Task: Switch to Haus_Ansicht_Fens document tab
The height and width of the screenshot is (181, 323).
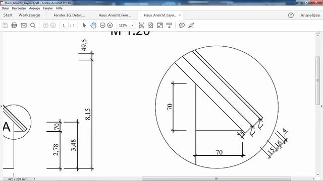Action: click(115, 15)
